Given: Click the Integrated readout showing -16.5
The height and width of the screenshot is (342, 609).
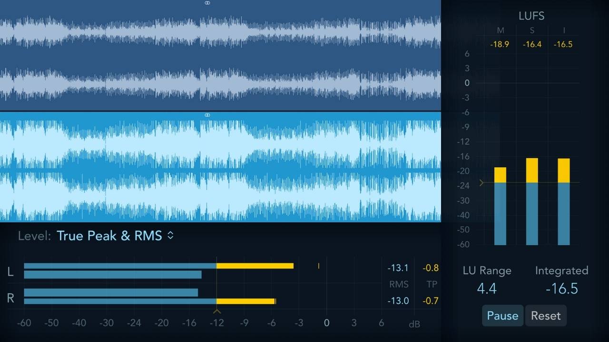Looking at the screenshot, I should click(561, 288).
